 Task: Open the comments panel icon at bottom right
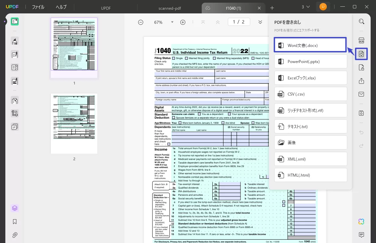(x=361, y=235)
